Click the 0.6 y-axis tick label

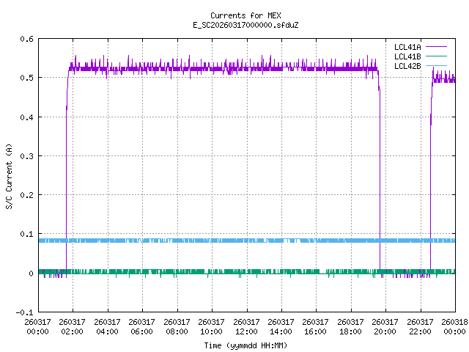click(x=25, y=39)
